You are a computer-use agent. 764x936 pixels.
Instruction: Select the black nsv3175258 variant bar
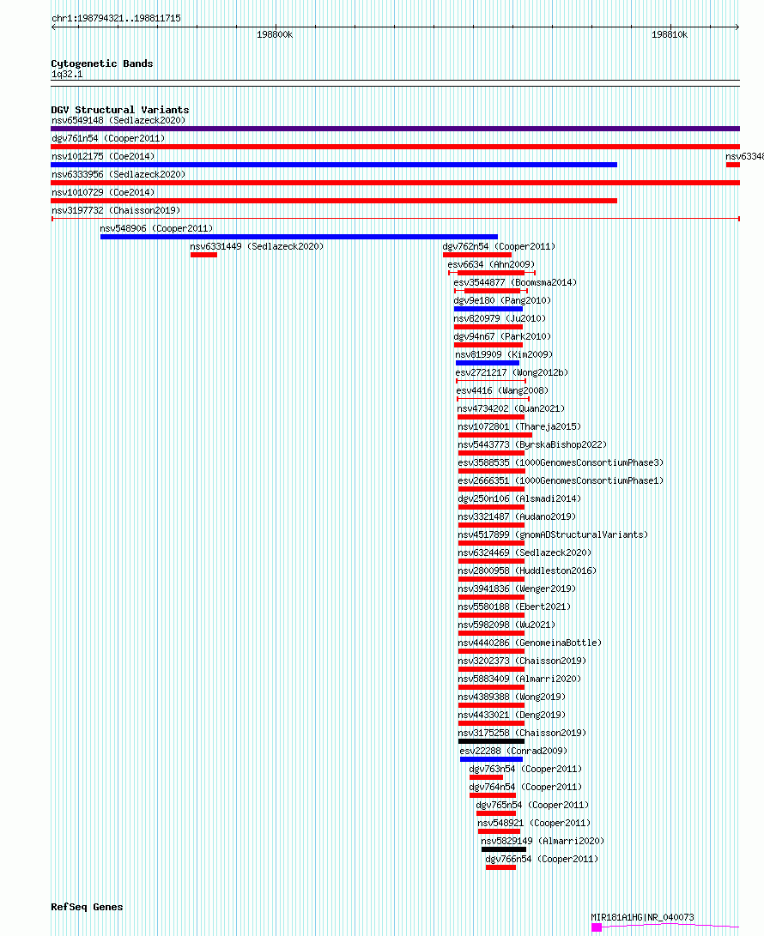coord(491,741)
